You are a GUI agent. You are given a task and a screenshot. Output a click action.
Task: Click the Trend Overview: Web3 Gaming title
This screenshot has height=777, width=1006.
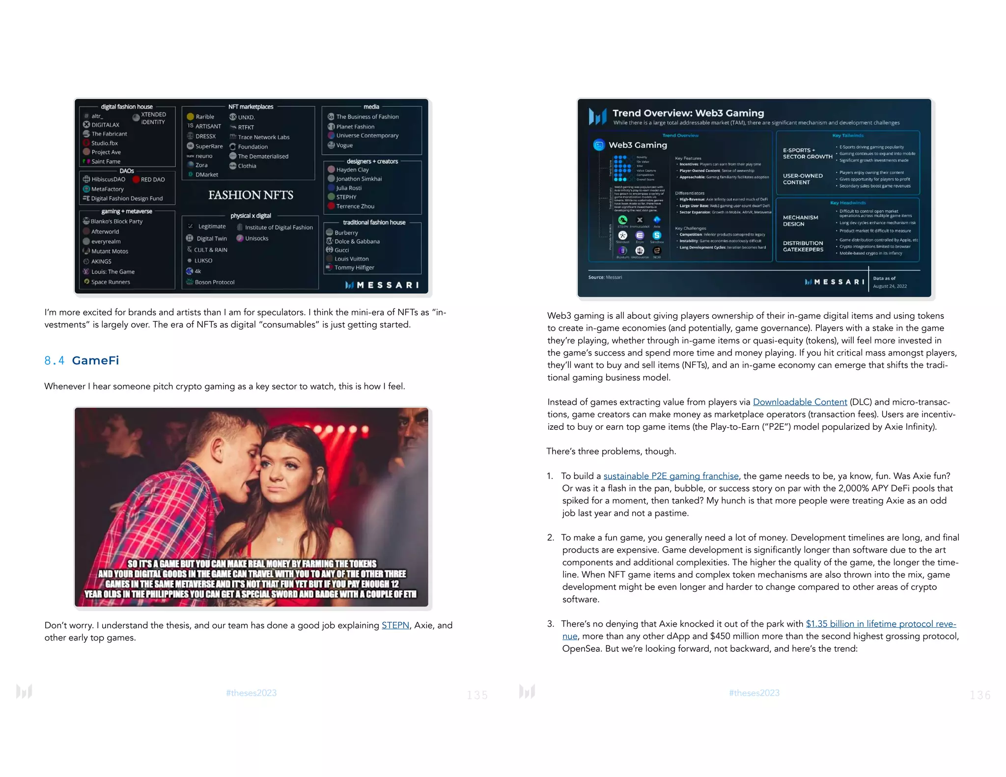(x=688, y=113)
